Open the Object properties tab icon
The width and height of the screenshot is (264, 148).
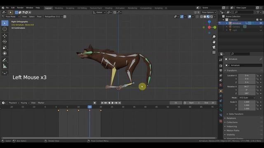[x=221, y=91]
